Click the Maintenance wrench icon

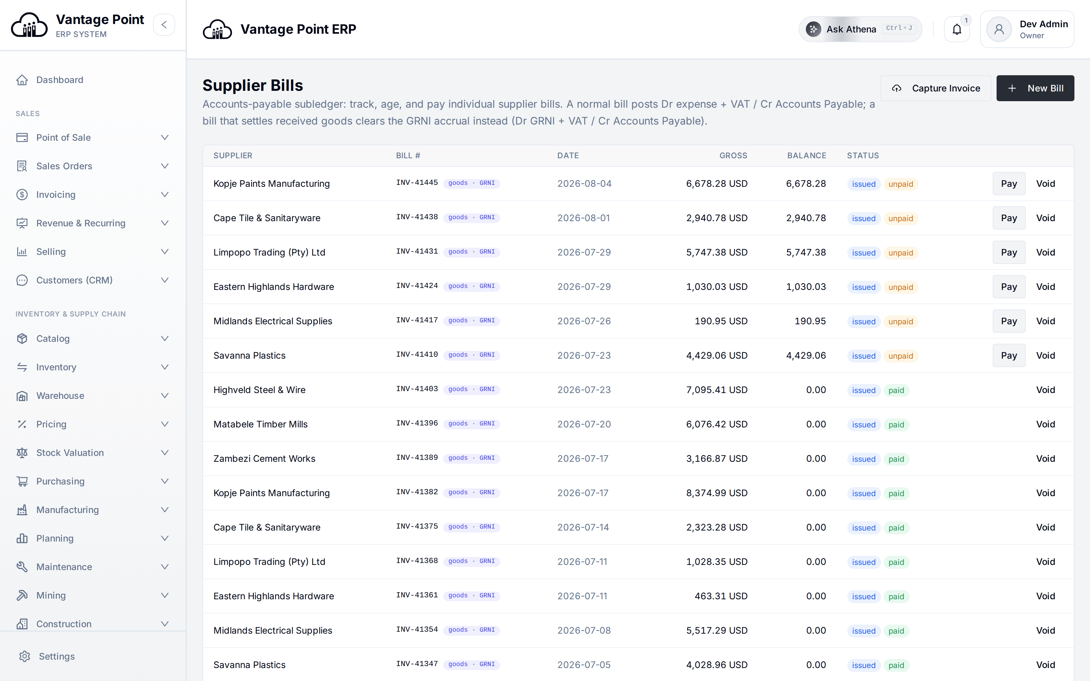tap(22, 567)
